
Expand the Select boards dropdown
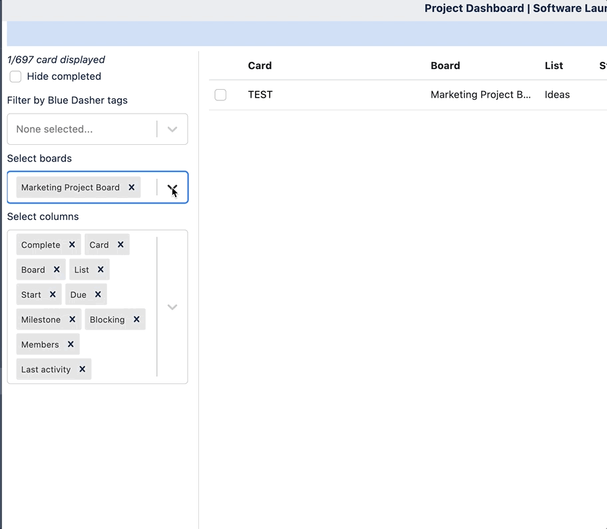pos(172,187)
